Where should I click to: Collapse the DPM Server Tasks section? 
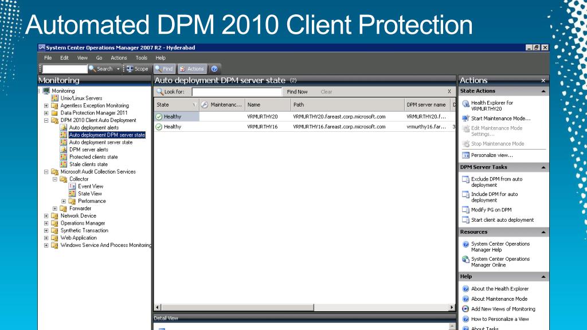pyautogui.click(x=543, y=167)
